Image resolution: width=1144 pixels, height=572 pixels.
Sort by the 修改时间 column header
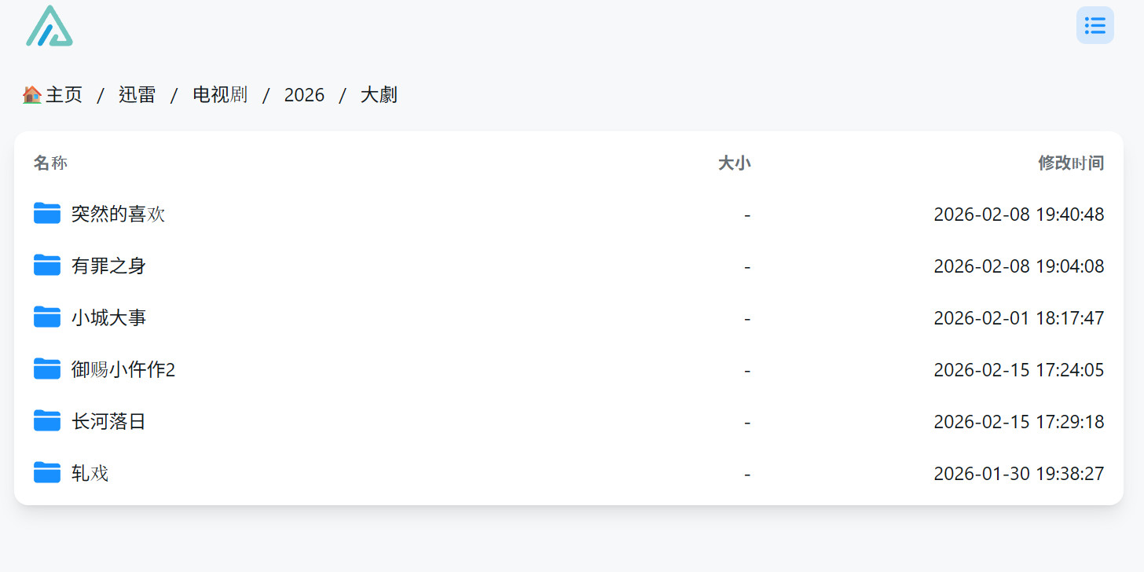pos(1071,163)
